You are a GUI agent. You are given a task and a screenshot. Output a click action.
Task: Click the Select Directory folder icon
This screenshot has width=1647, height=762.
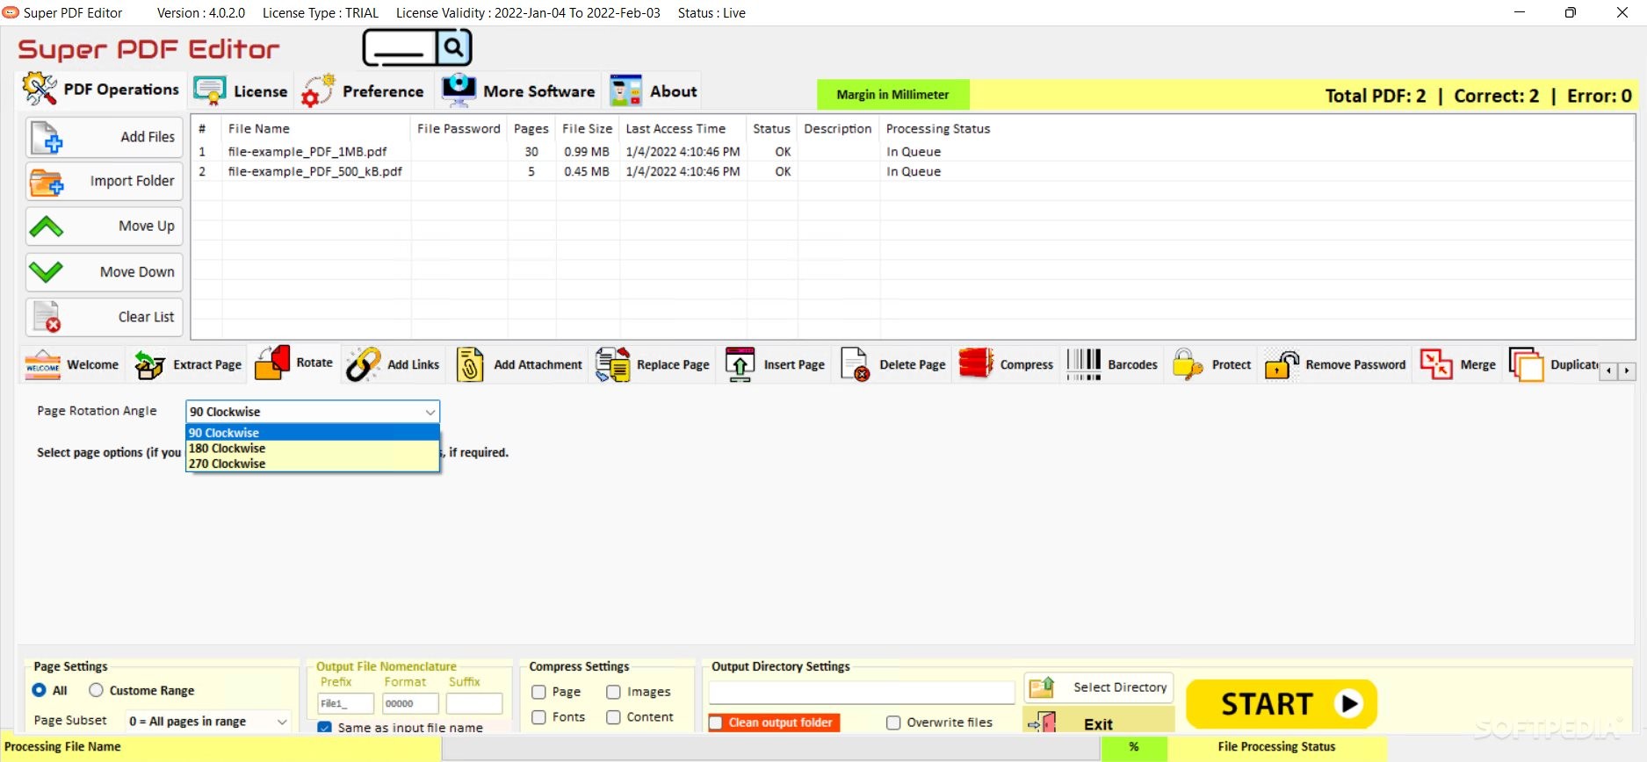pos(1042,687)
